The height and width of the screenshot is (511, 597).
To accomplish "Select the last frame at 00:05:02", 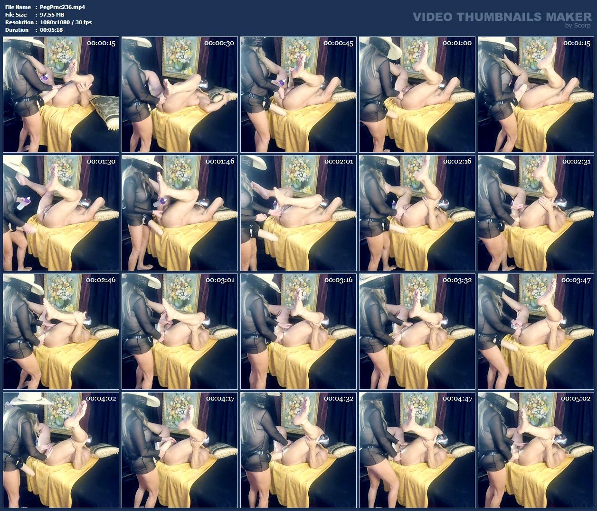I will tap(536, 450).
